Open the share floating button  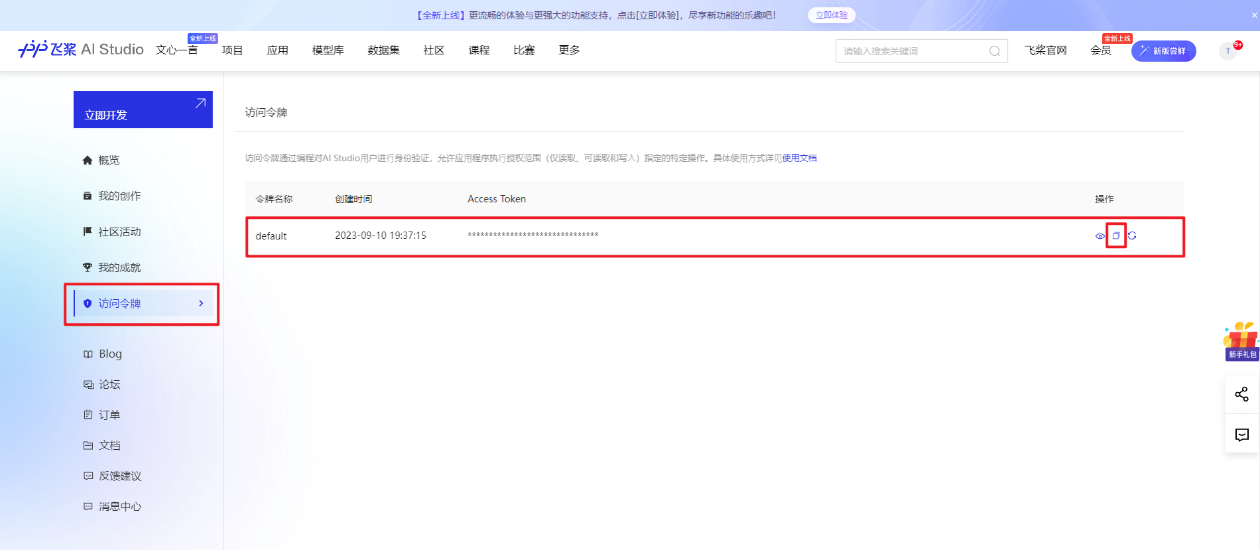point(1242,394)
